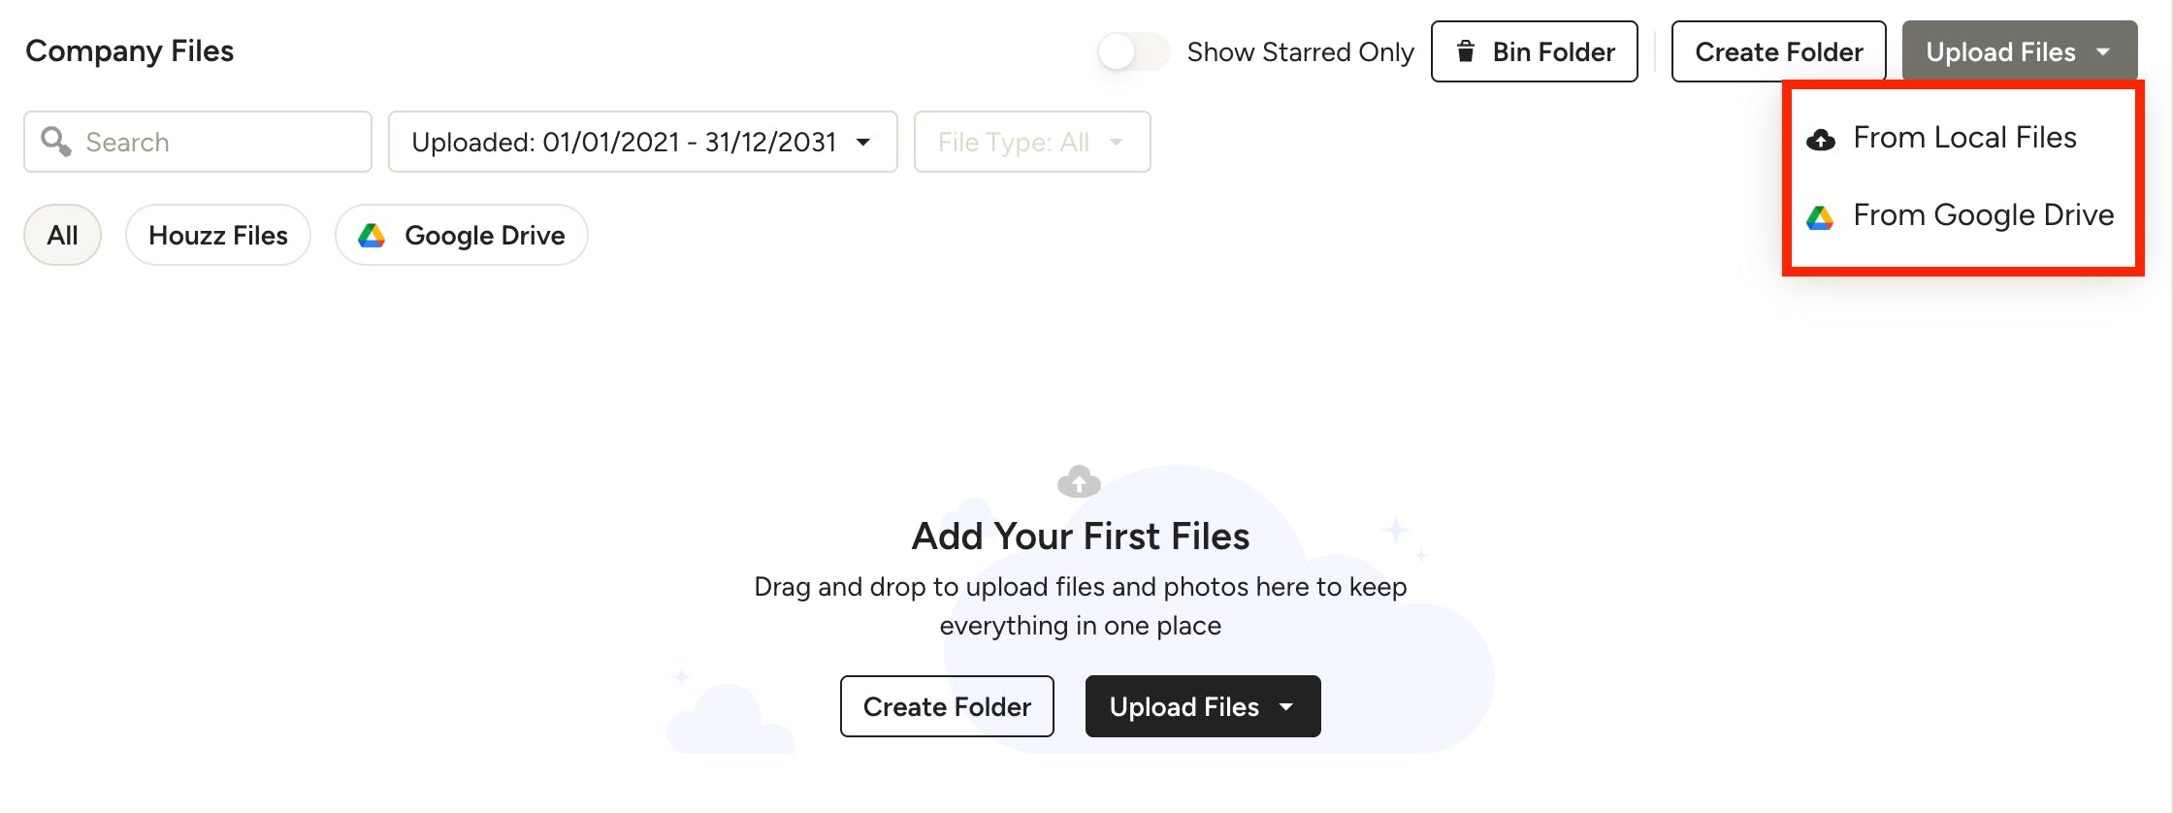Screen dimensions: 2173x813
Task: Filter by the Google Drive chip
Action: click(x=462, y=235)
